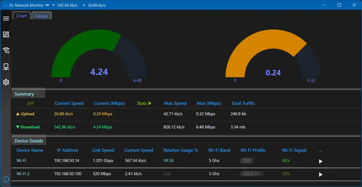
Task: Close the DL Network Monitor window
Action: (x=354, y=5)
